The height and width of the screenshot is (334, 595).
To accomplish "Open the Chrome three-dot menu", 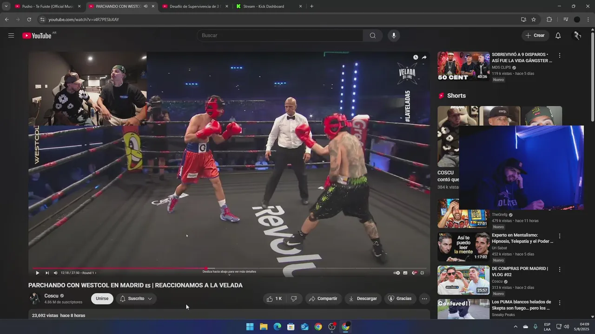I will point(588,19).
